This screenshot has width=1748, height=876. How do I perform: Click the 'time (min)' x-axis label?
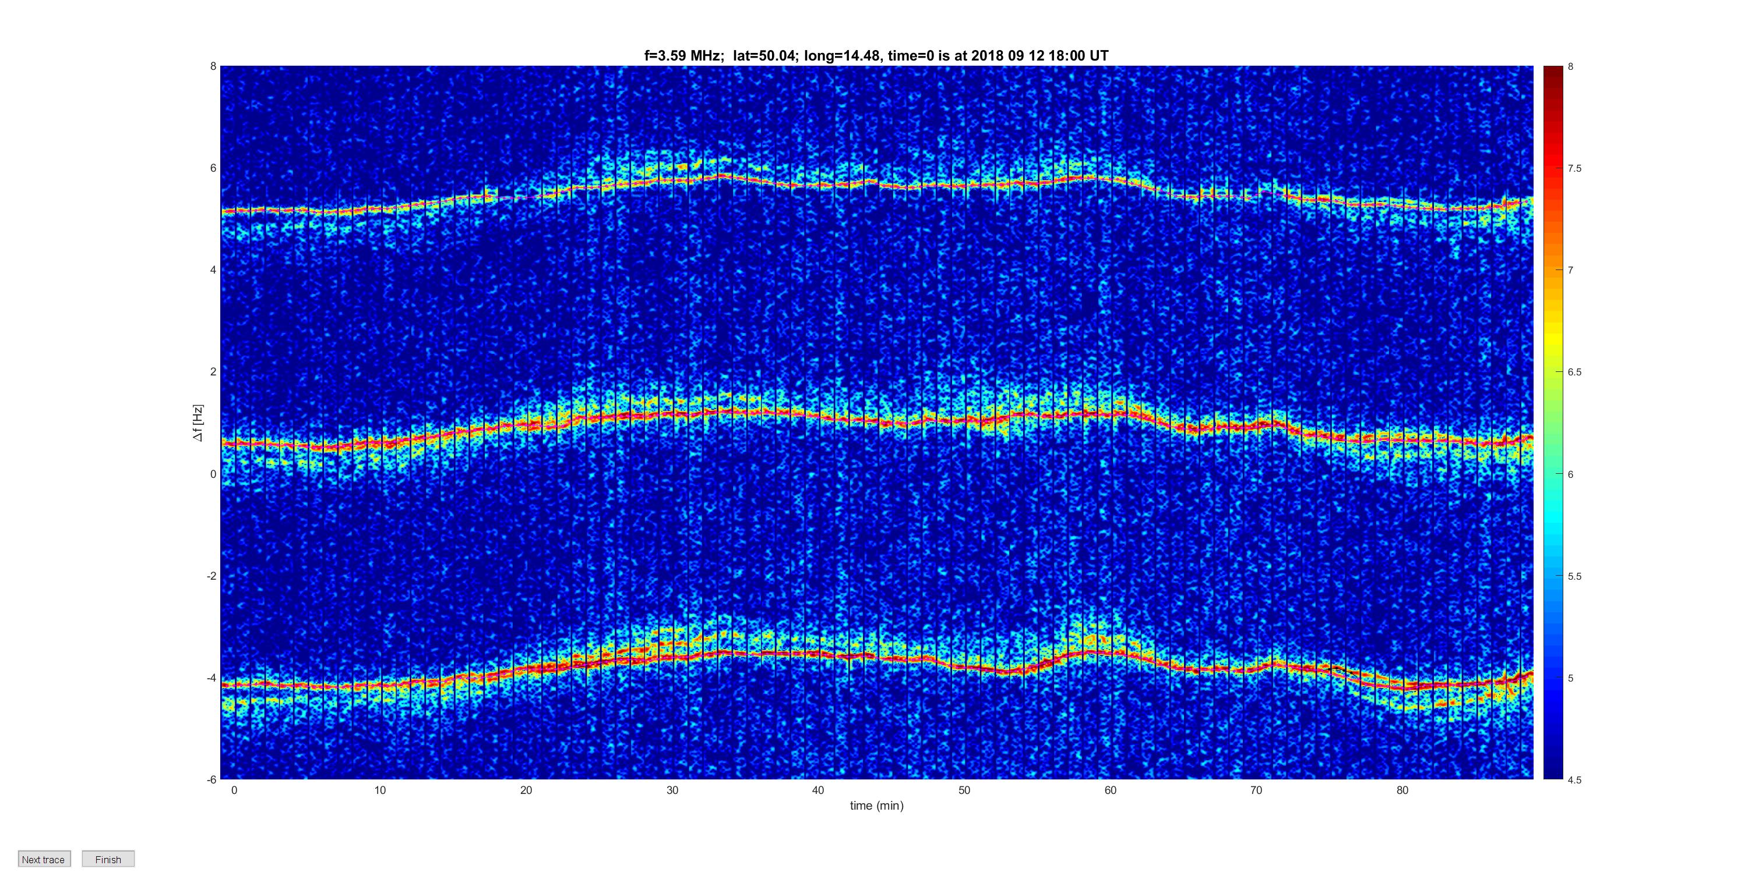pos(877,806)
